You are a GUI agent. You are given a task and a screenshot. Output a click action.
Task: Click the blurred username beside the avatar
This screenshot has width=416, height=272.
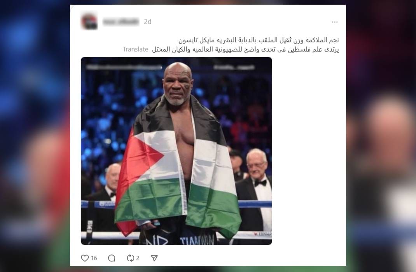[x=121, y=22]
